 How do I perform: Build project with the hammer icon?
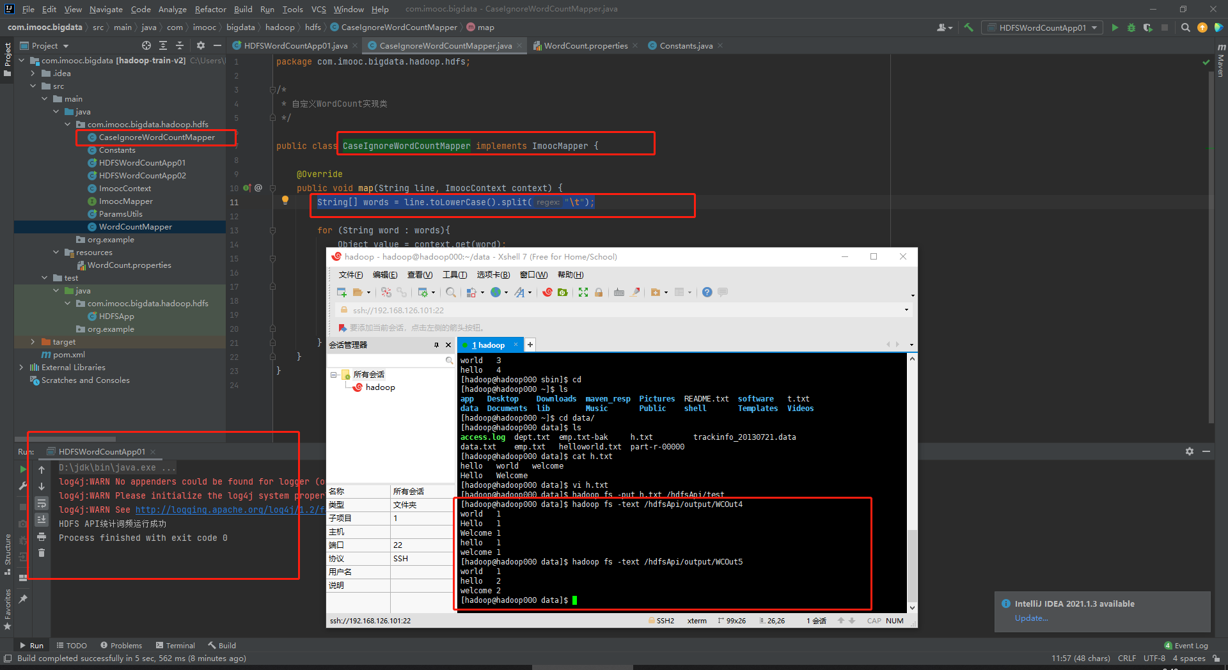[969, 27]
